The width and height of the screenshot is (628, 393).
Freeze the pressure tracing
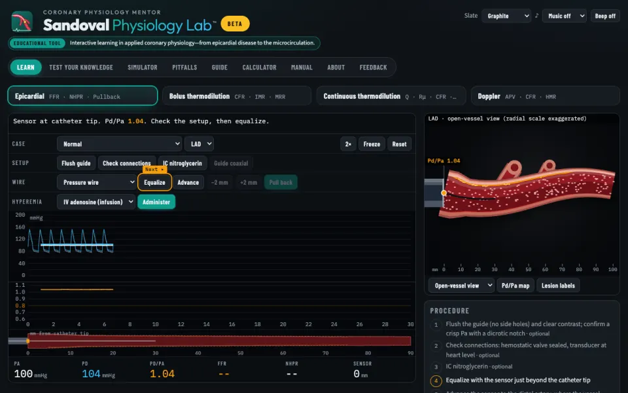click(x=372, y=144)
